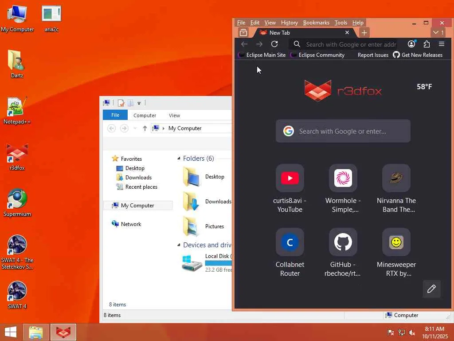Open the account profile icon in toolbar

click(411, 44)
